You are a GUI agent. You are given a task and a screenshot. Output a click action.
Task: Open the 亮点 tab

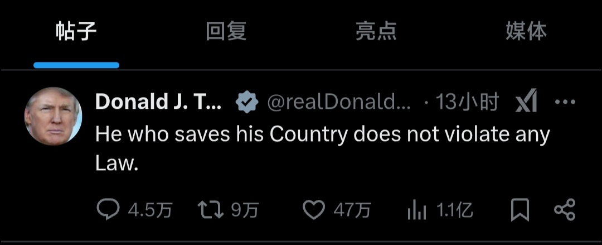[x=376, y=32]
